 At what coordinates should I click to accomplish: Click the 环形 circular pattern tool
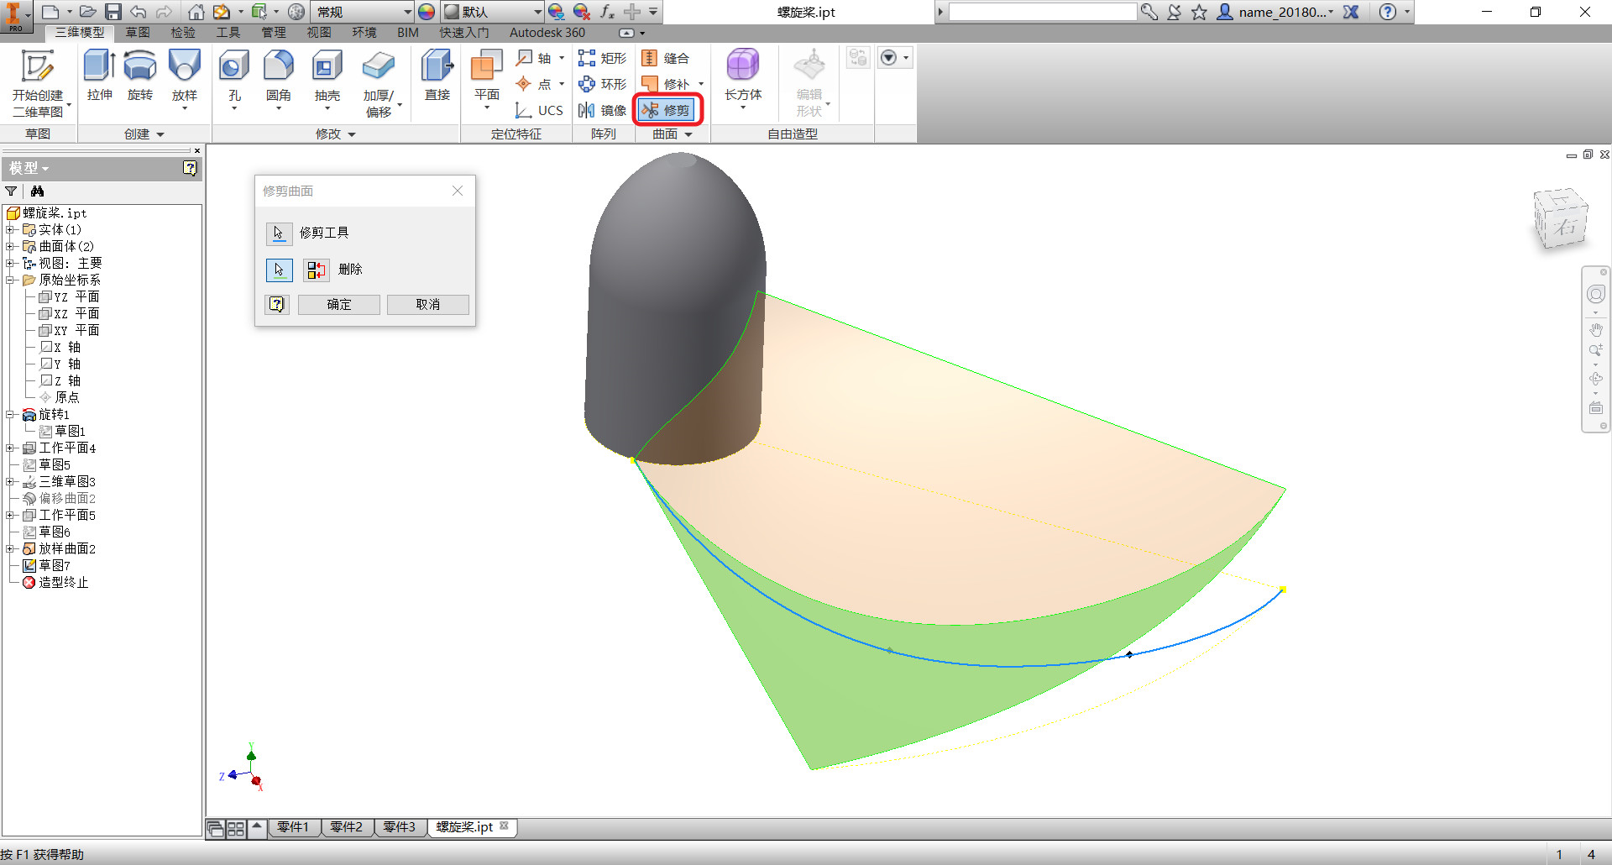point(603,84)
